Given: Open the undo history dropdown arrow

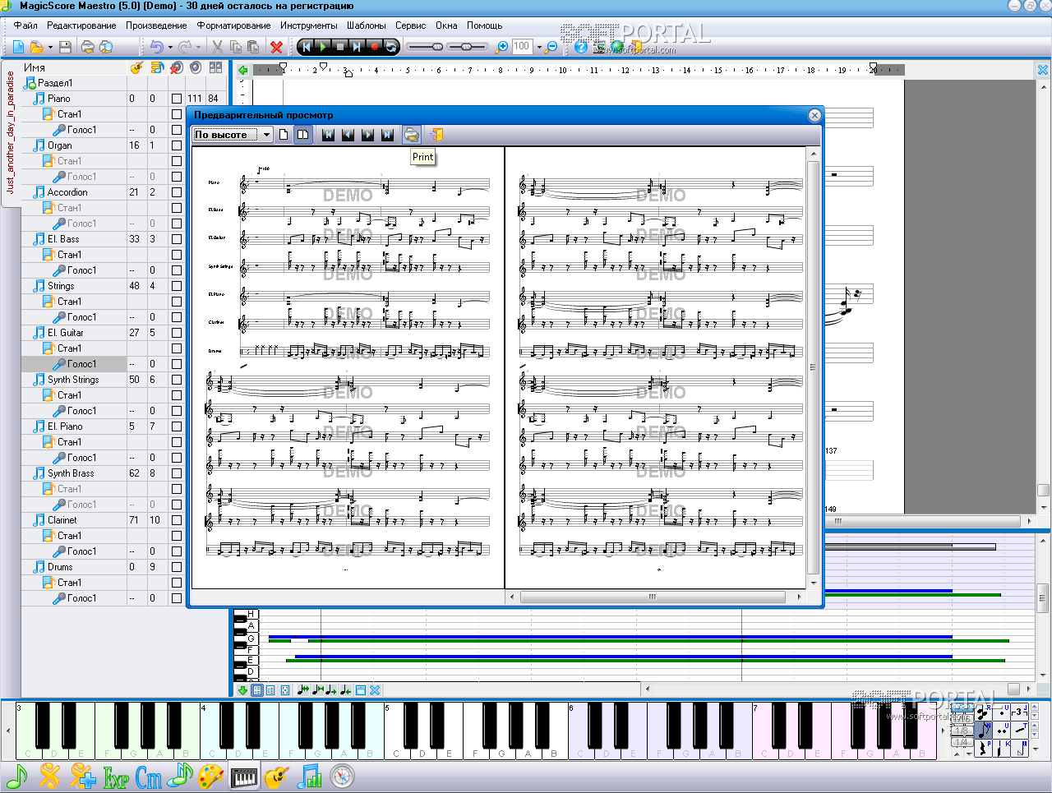Looking at the screenshot, I should pos(170,48).
